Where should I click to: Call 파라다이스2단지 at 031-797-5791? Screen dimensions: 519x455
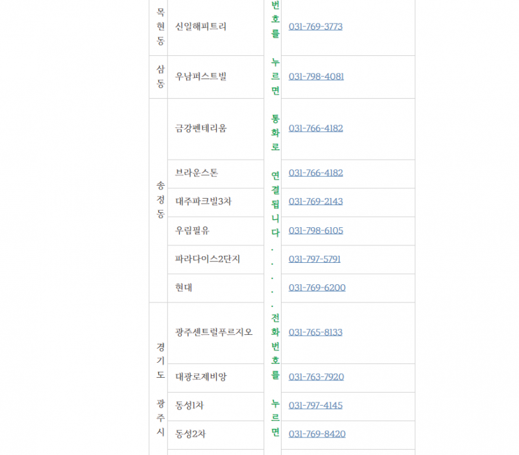point(315,259)
